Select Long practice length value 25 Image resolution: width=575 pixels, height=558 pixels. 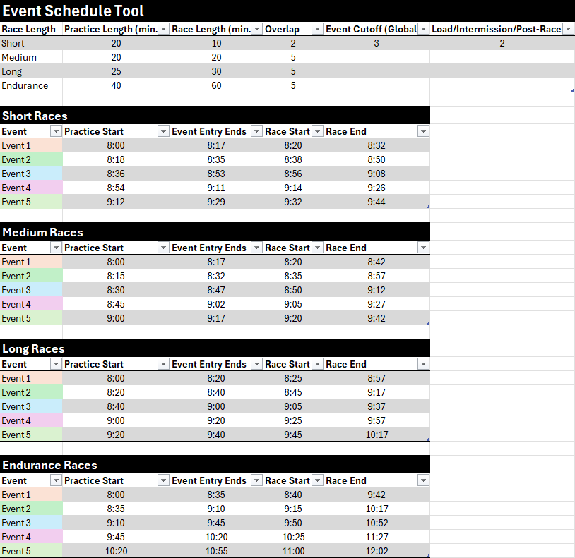click(x=117, y=71)
